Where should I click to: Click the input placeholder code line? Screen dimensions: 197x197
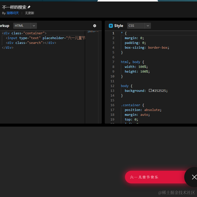[45, 38]
